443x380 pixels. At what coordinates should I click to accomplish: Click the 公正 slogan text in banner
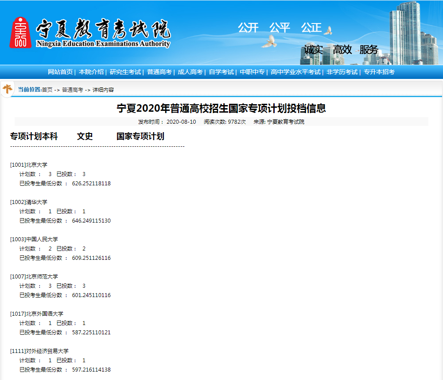pos(311,27)
